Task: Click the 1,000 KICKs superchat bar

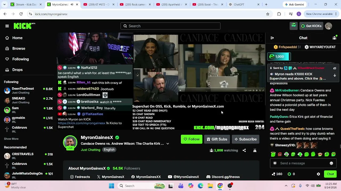Action: (x=279, y=57)
